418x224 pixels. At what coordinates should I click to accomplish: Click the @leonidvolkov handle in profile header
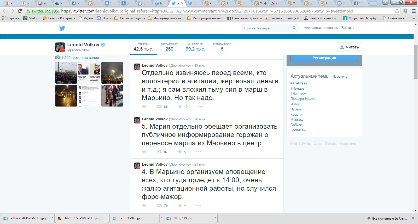(78, 50)
